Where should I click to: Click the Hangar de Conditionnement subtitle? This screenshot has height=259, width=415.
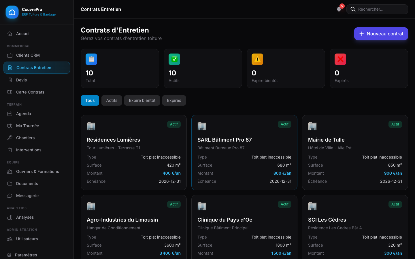pos(114,228)
